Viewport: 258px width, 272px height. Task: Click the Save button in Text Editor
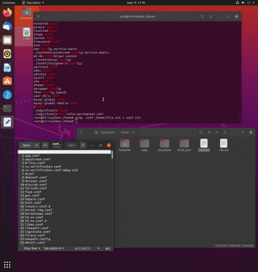(x=72, y=145)
